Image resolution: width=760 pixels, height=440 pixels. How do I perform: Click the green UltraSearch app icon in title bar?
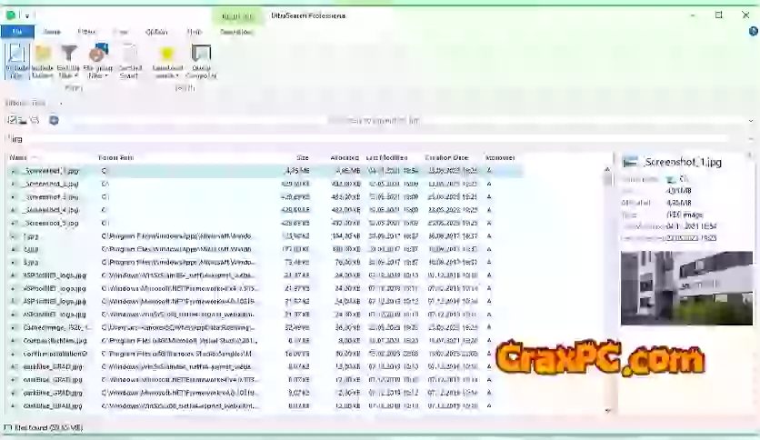(11, 15)
